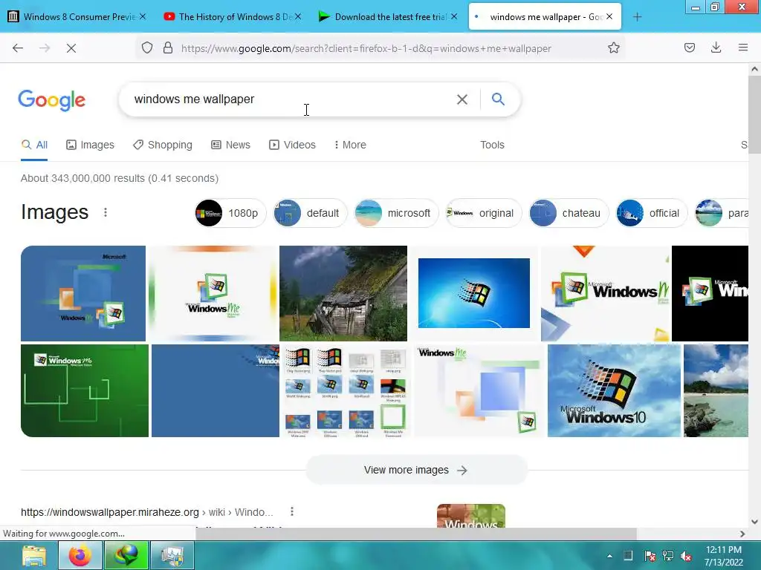Click the muted volume tray icon
This screenshot has width=761, height=570.
point(686,556)
